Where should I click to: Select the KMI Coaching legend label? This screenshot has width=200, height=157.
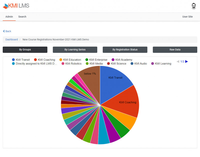pyautogui.click(x=46, y=60)
